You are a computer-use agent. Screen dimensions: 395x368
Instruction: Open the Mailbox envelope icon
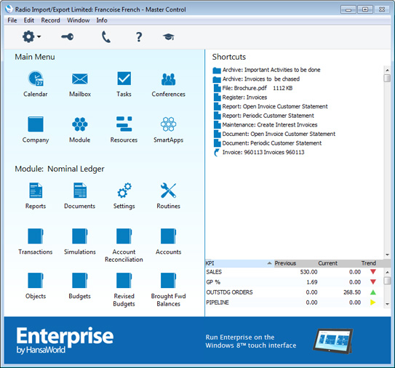[x=80, y=79]
